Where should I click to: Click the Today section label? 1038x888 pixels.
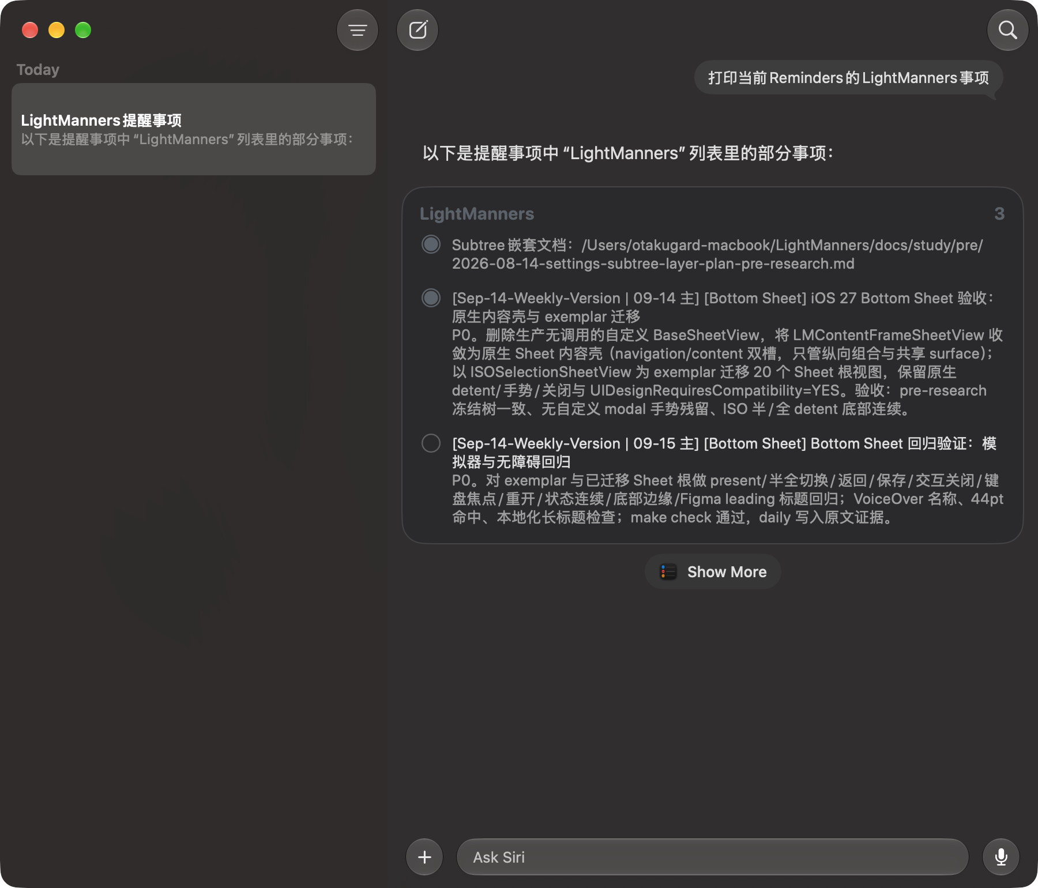(x=38, y=70)
